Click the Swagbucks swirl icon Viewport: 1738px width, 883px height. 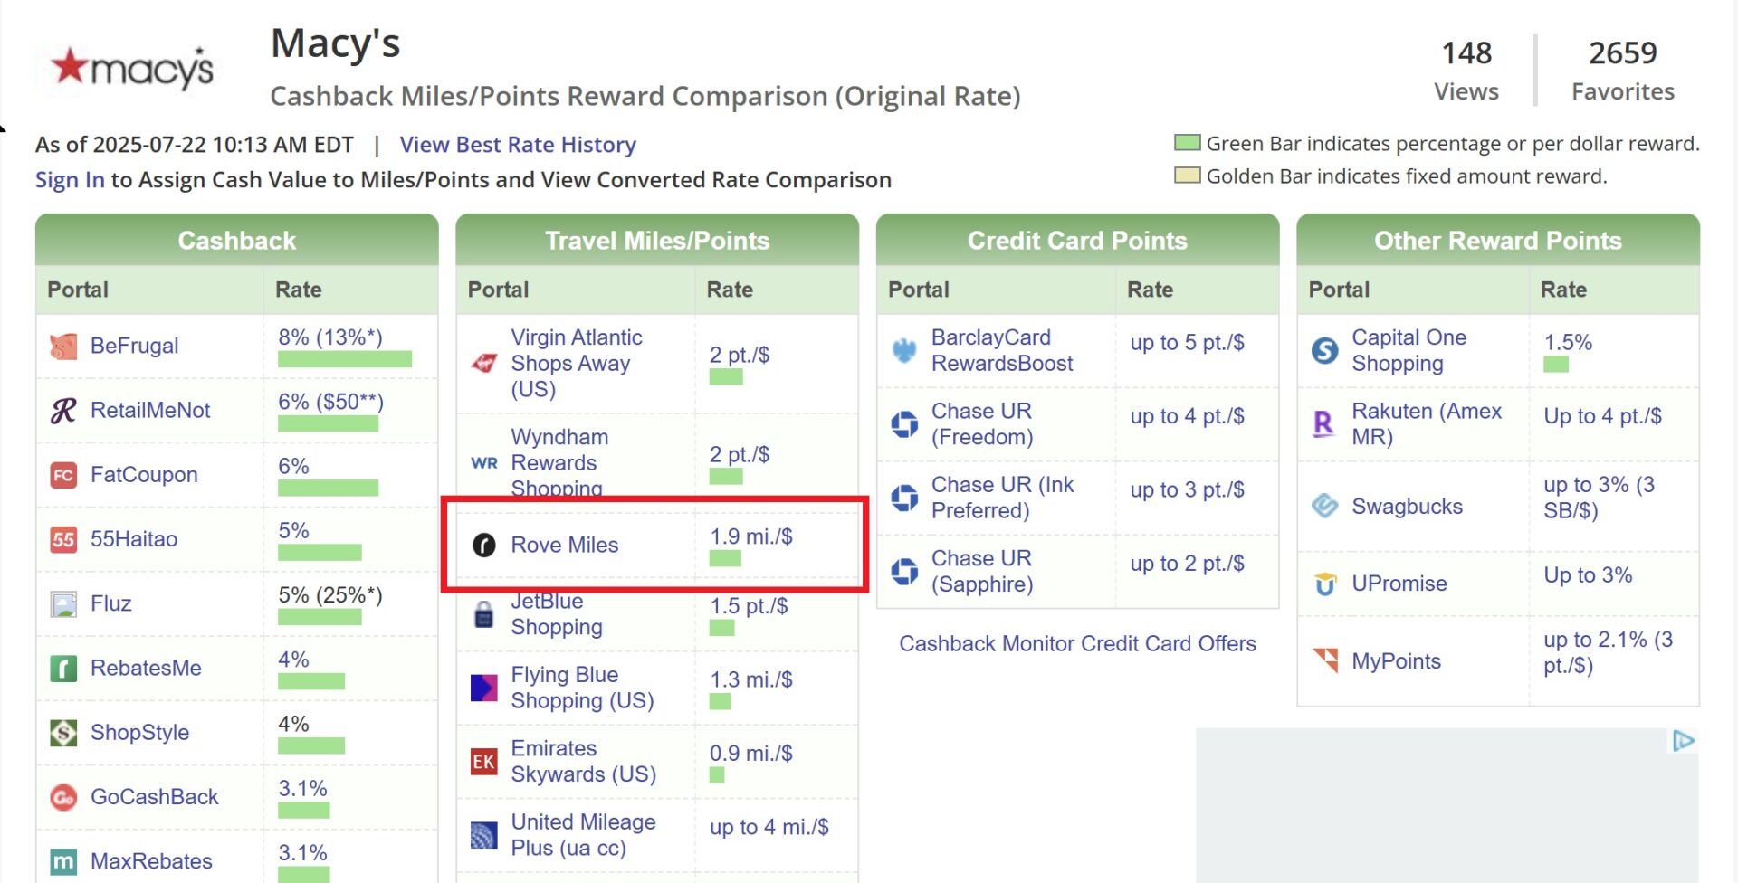pos(1324,506)
